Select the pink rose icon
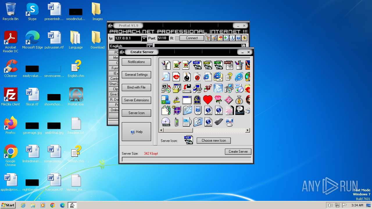This screenshot has width=372, height=209. (x=218, y=100)
